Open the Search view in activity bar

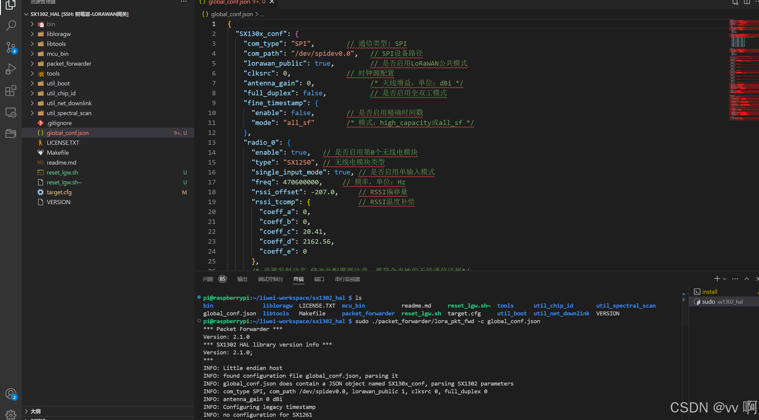click(x=11, y=26)
